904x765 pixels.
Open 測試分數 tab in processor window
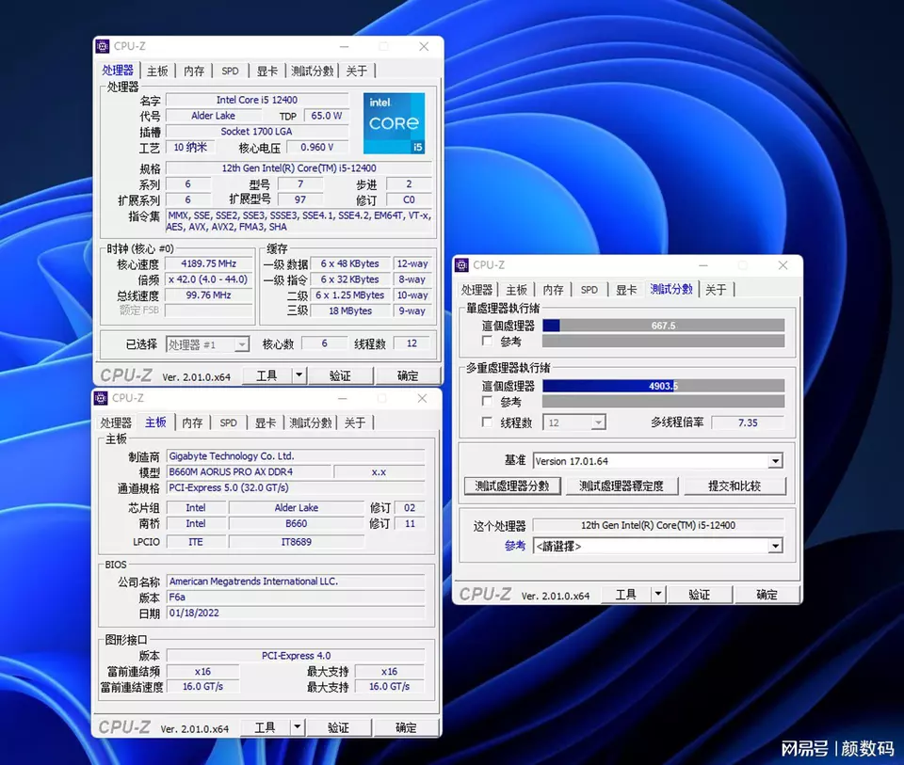coord(313,71)
